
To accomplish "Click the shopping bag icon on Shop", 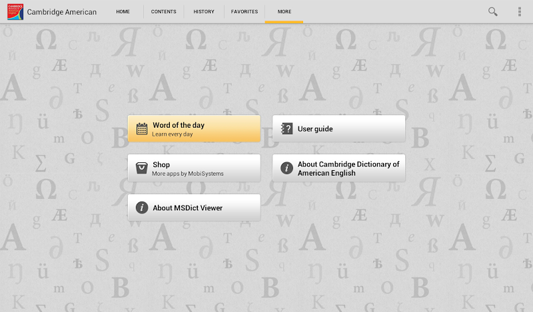I will tap(142, 168).
